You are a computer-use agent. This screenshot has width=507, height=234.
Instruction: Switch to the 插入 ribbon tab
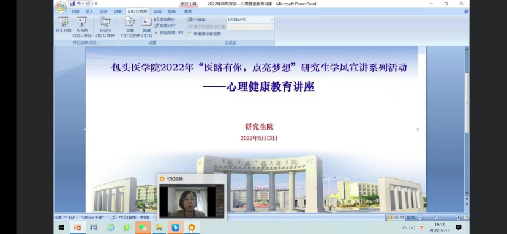(x=89, y=12)
